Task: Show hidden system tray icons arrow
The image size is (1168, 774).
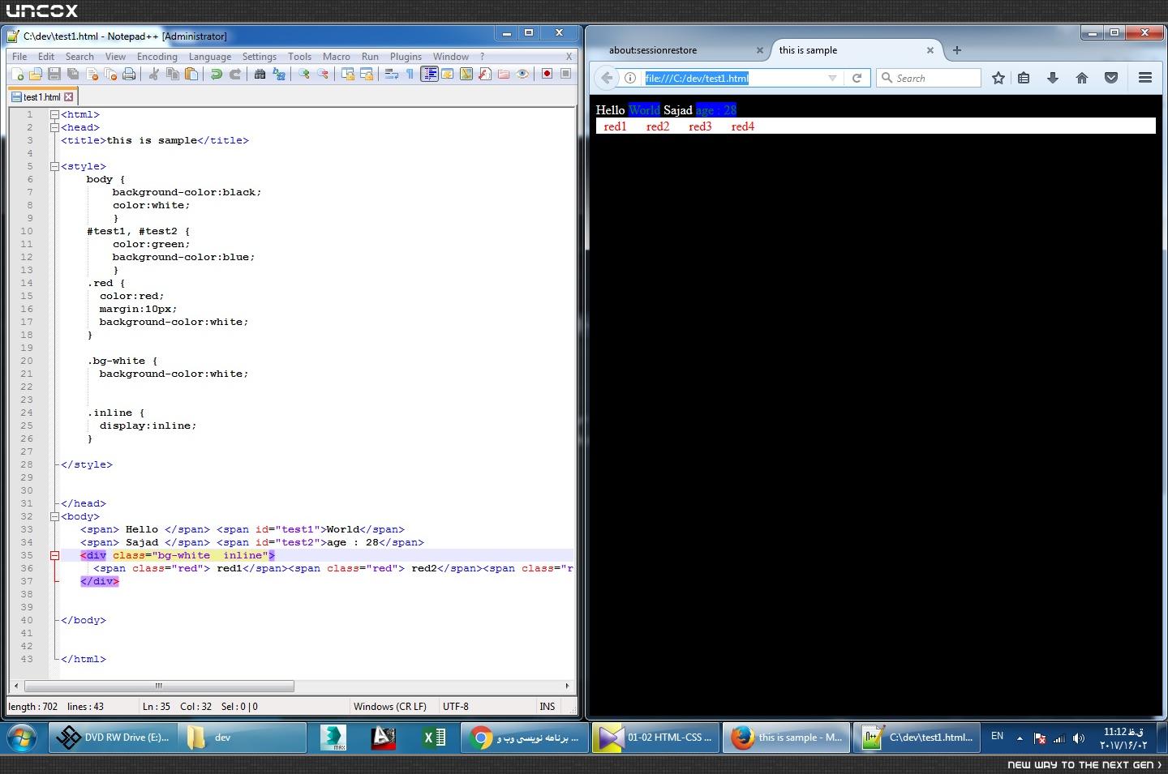Action: click(1020, 738)
